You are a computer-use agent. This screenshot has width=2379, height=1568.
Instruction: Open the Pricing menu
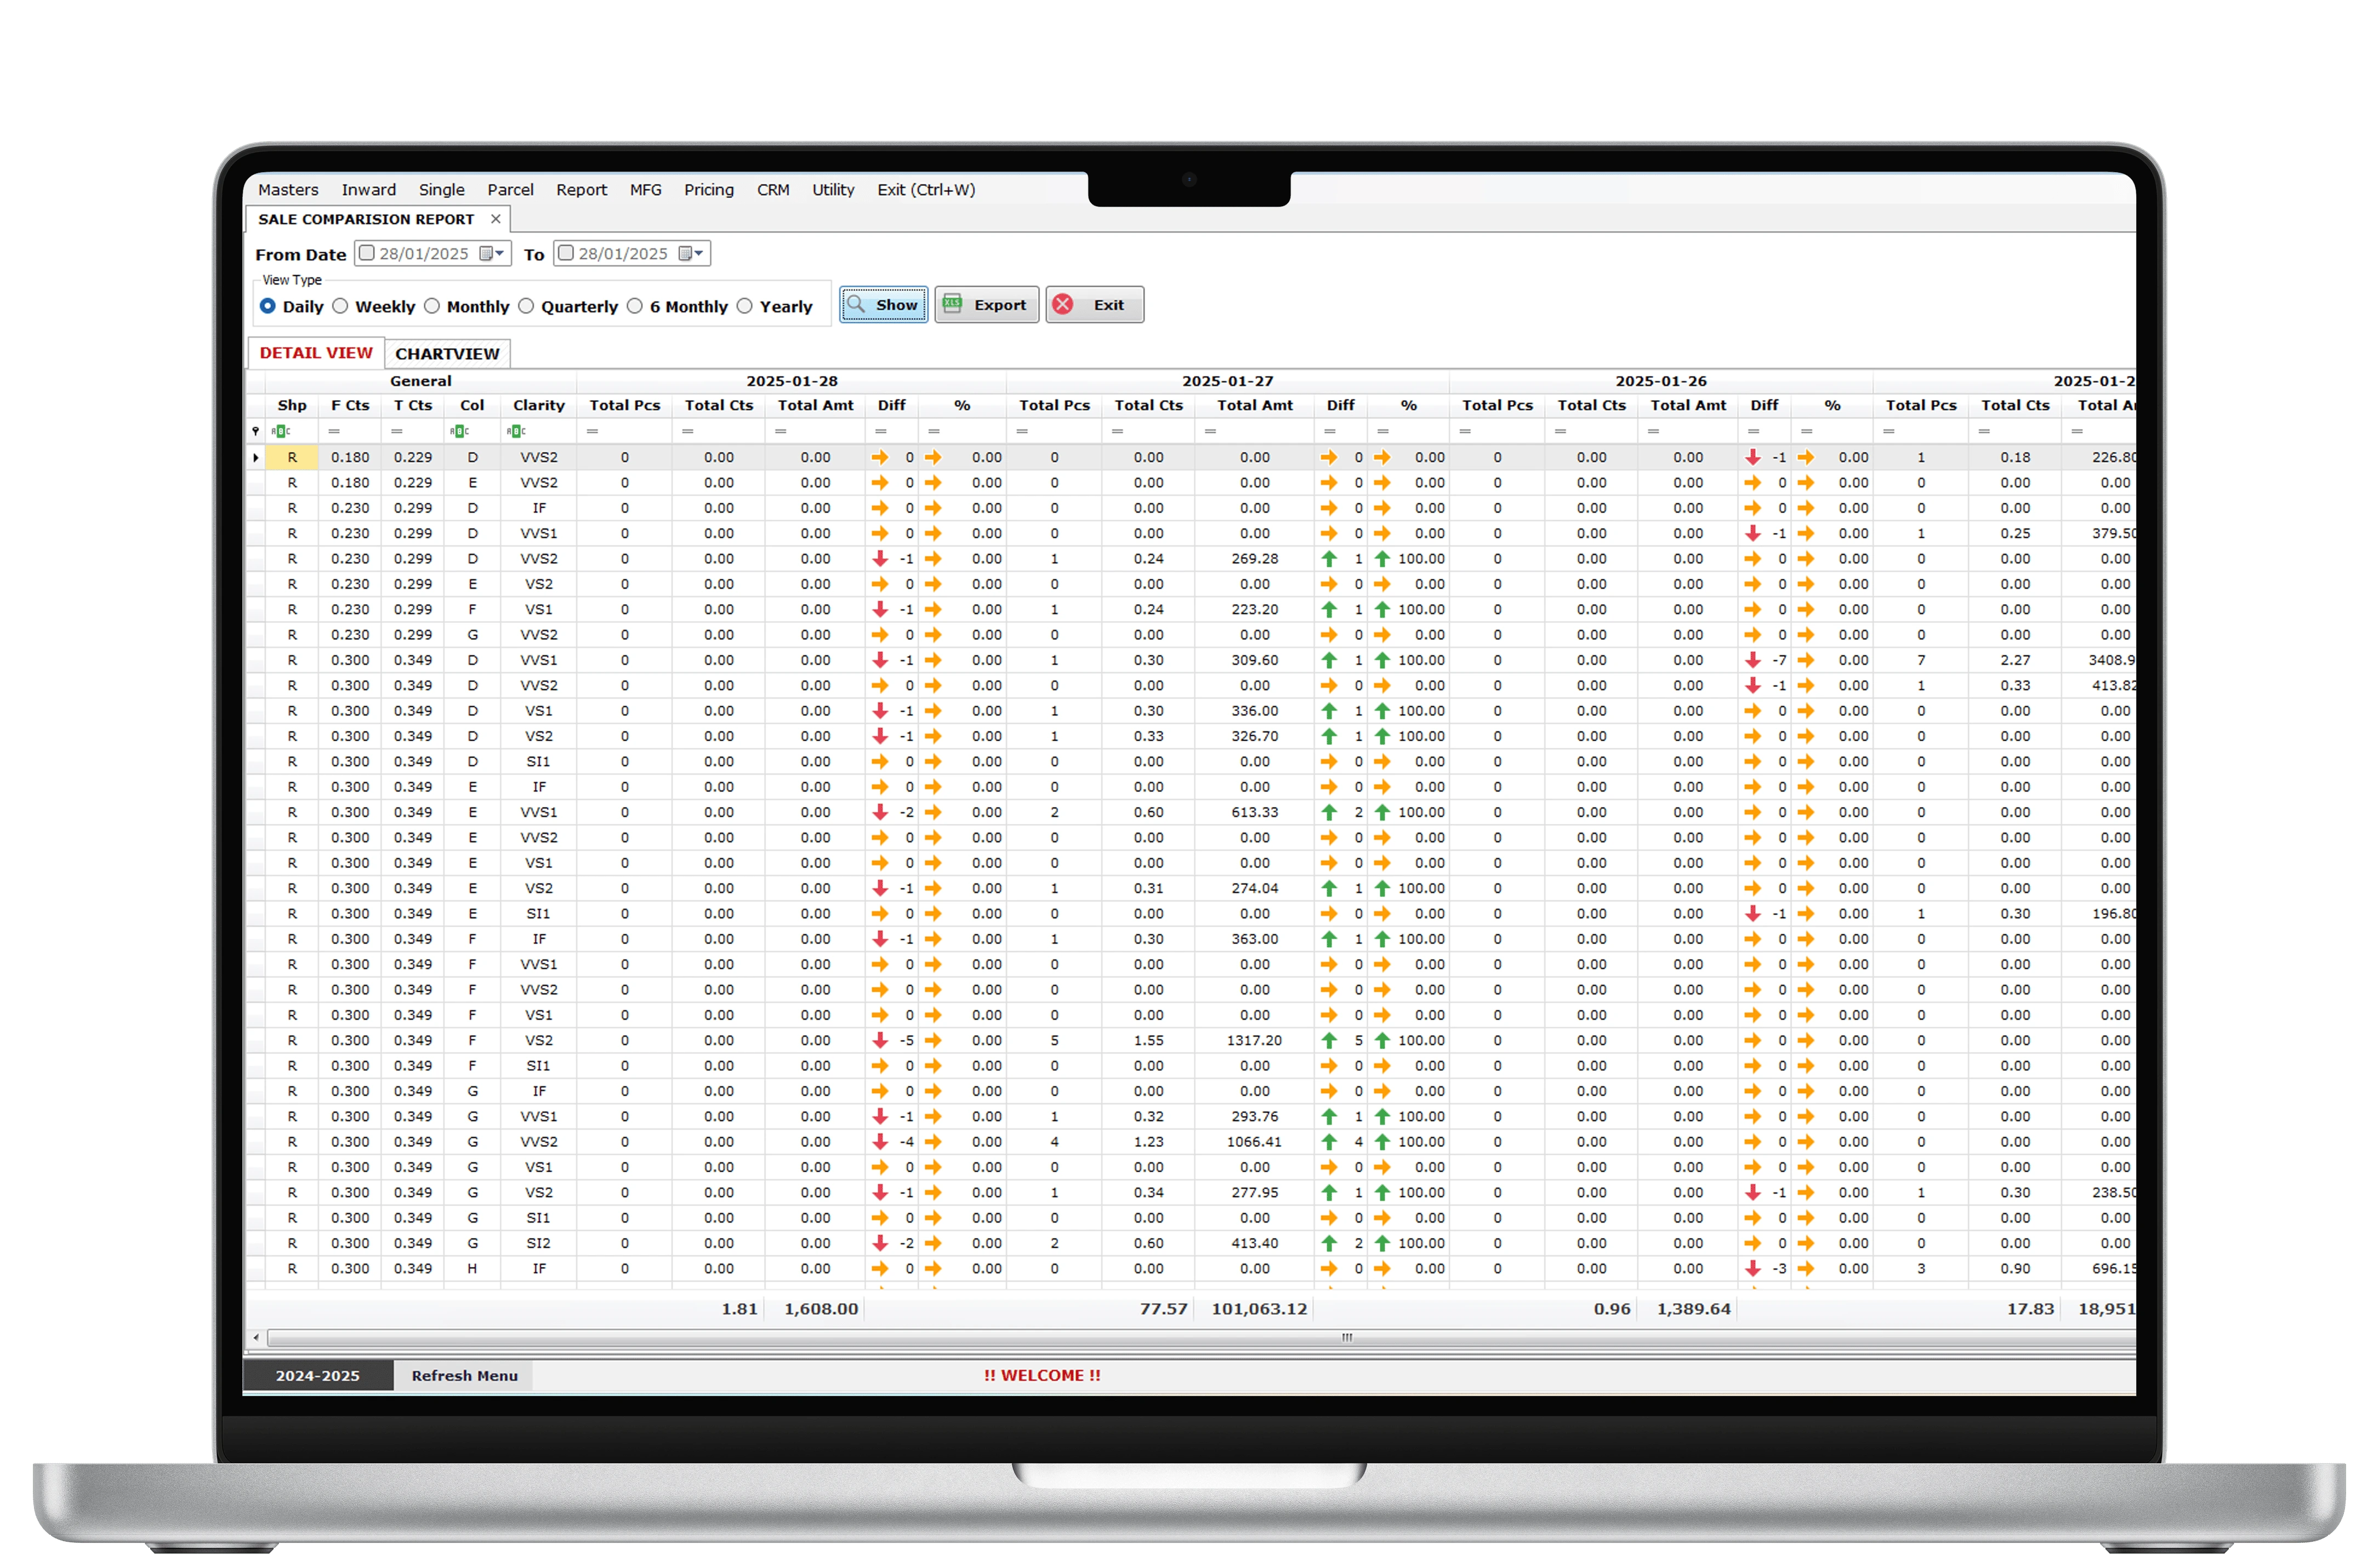pos(709,190)
